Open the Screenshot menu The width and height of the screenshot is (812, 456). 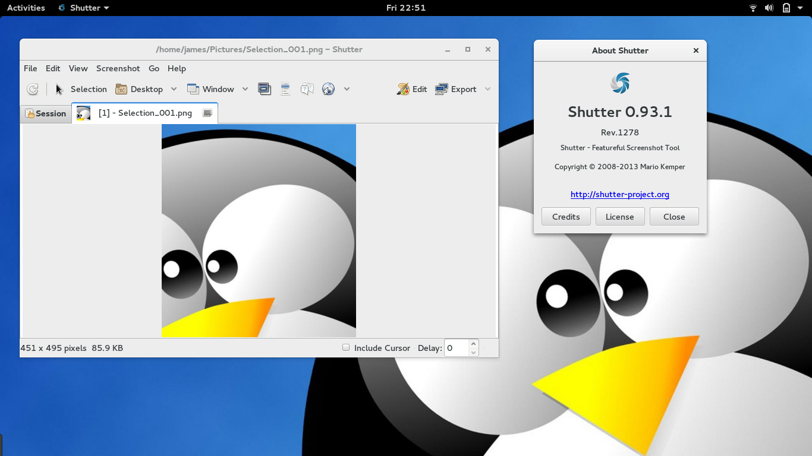coord(118,68)
